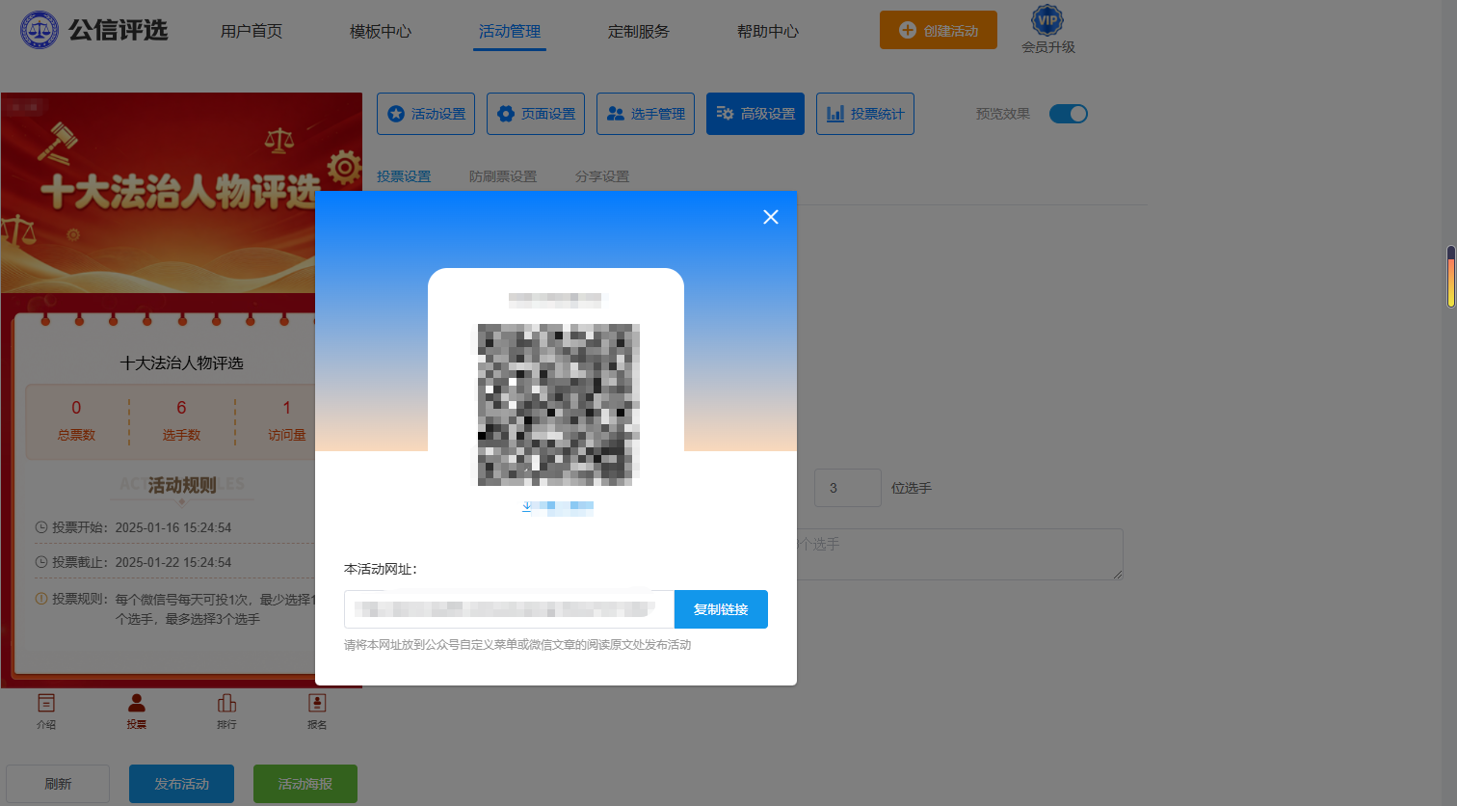1457x806 pixels.
Task: Click the activity URL field in the dialog
Action: [x=509, y=609]
